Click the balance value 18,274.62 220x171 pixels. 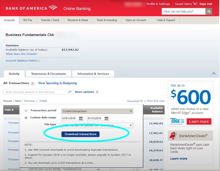(156, 150)
